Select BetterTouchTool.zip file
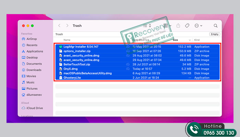Image resolution: width=240 pixels, height=137 pixels. click(137, 64)
